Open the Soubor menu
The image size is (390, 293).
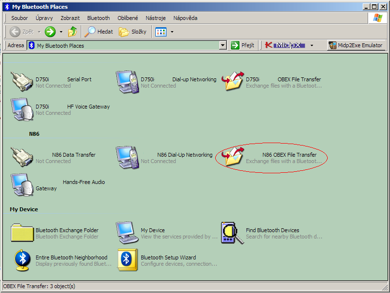pos(19,18)
